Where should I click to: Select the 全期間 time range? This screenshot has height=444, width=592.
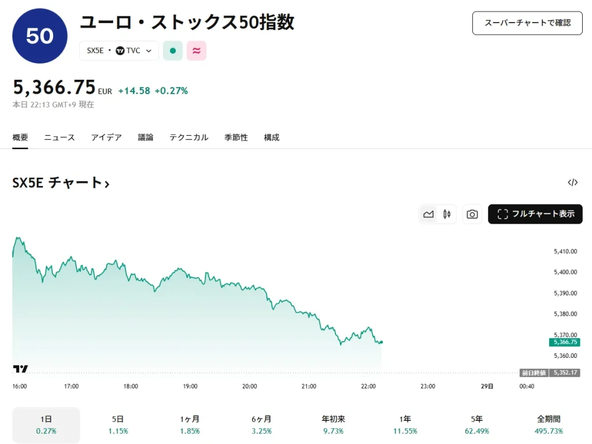coord(549,425)
